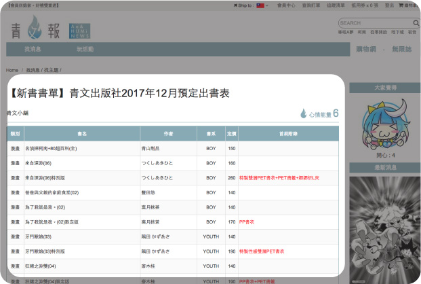Click the book title 名偵探柯南+80超百科(全)
Screen dimensions: 421x284
pyautogui.click(x=51, y=149)
